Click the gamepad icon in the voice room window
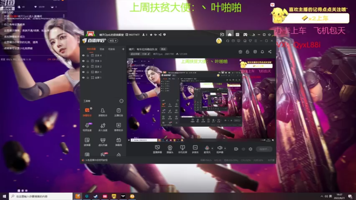356x200 pixels. click(x=245, y=35)
